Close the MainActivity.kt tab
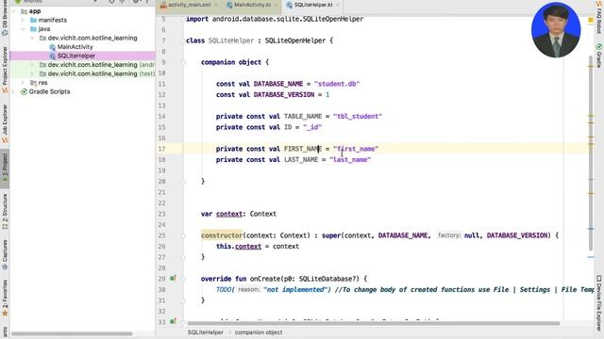Viewport: 604px width, 339px height. [x=276, y=5]
